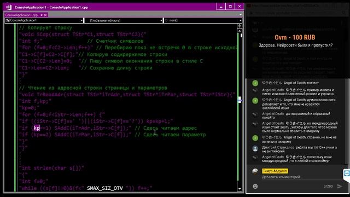Image resolution: width=350 pixels, height=197 pixels.
Task: Click the code line 'int f,kp;'
Action: [x=35, y=101]
